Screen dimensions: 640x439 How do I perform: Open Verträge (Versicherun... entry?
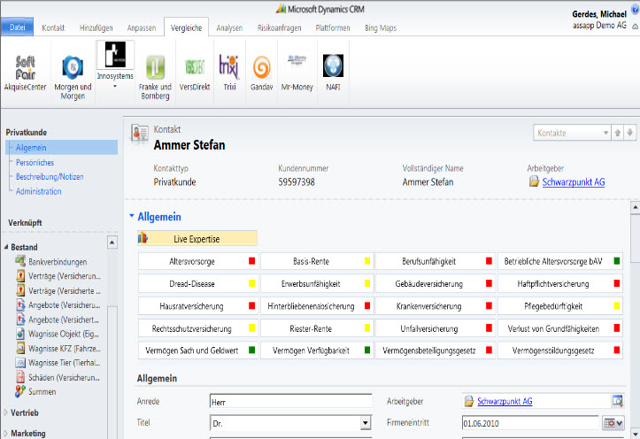tap(58, 276)
